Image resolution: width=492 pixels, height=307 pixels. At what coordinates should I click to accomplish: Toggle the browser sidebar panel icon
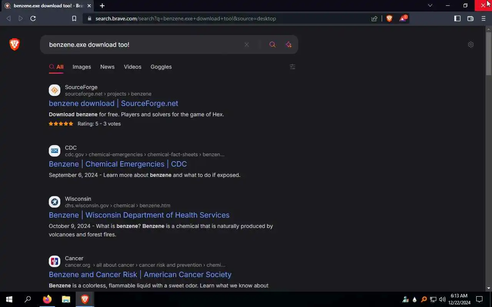(457, 18)
